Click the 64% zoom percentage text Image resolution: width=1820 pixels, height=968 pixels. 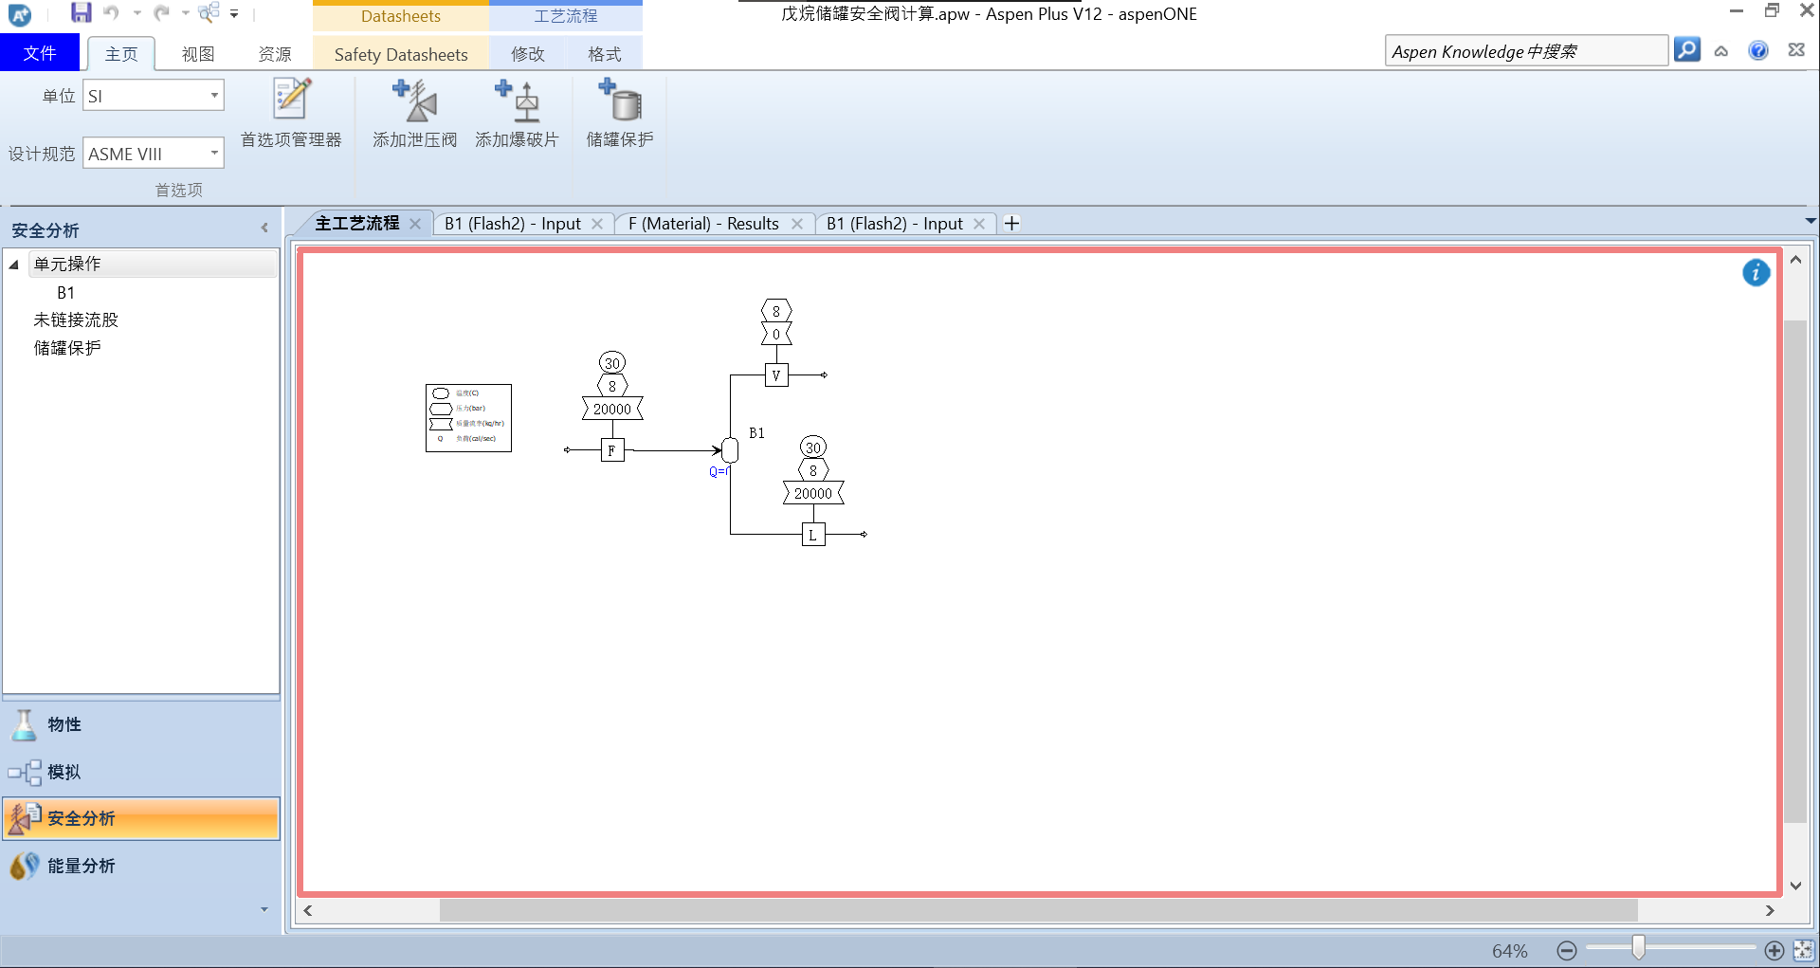coord(1510,951)
